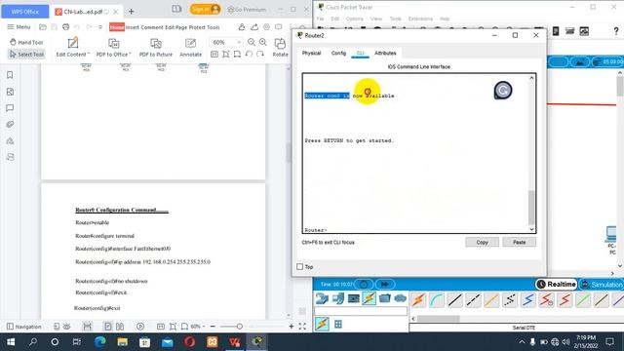Select the Connections lightning category icon
Screen dimensions: 624x351
(369, 298)
